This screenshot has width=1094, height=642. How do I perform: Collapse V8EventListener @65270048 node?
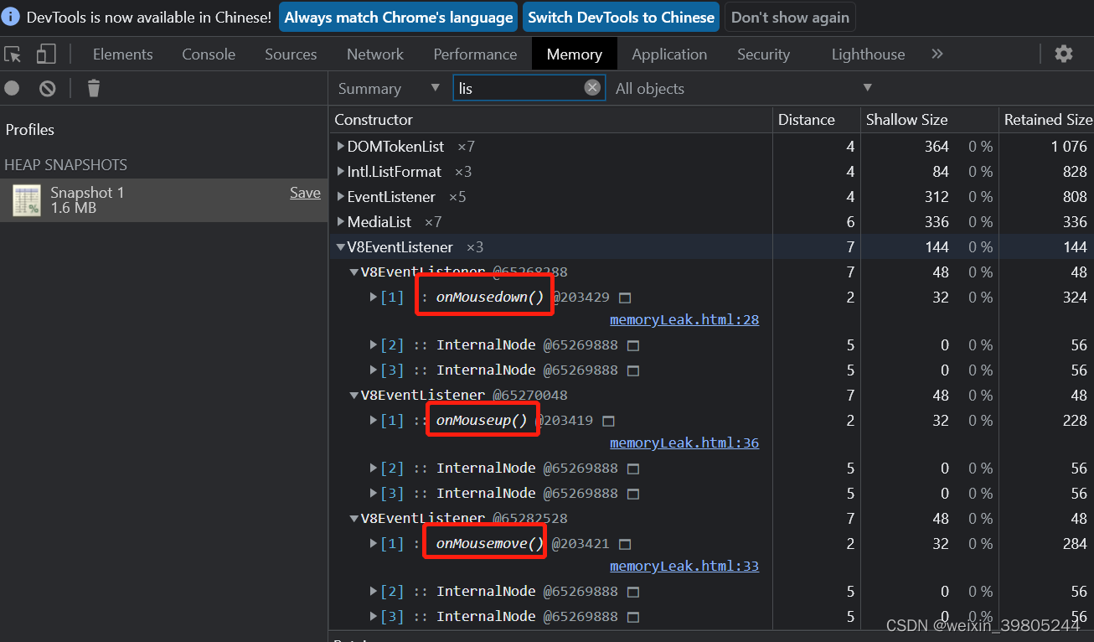pyautogui.click(x=353, y=396)
